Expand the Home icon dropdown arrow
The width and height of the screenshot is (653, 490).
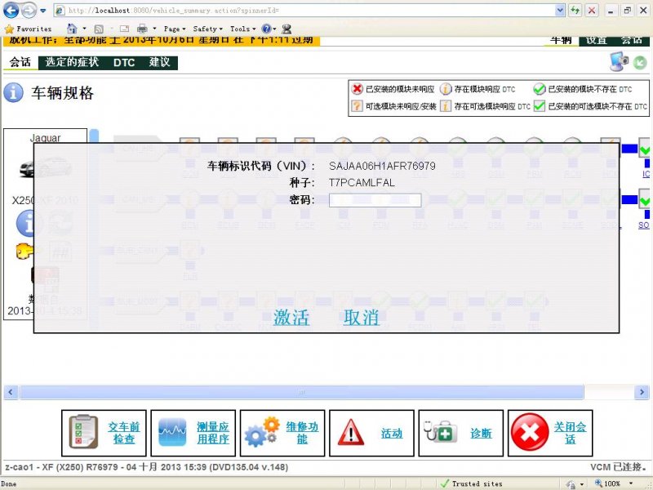click(x=84, y=29)
